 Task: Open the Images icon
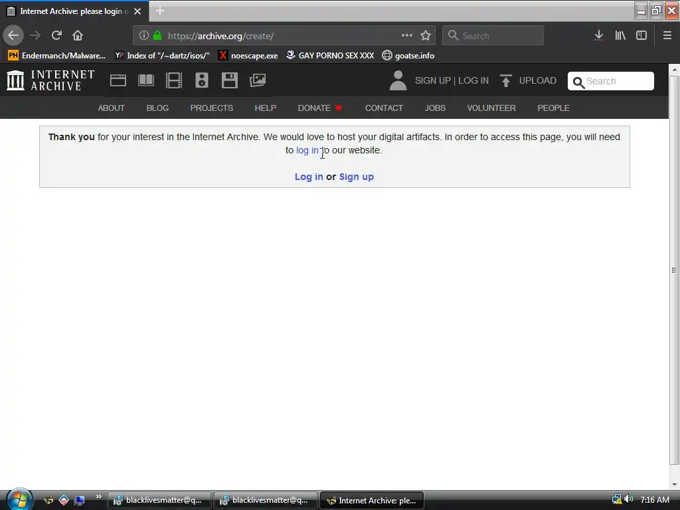tap(258, 80)
